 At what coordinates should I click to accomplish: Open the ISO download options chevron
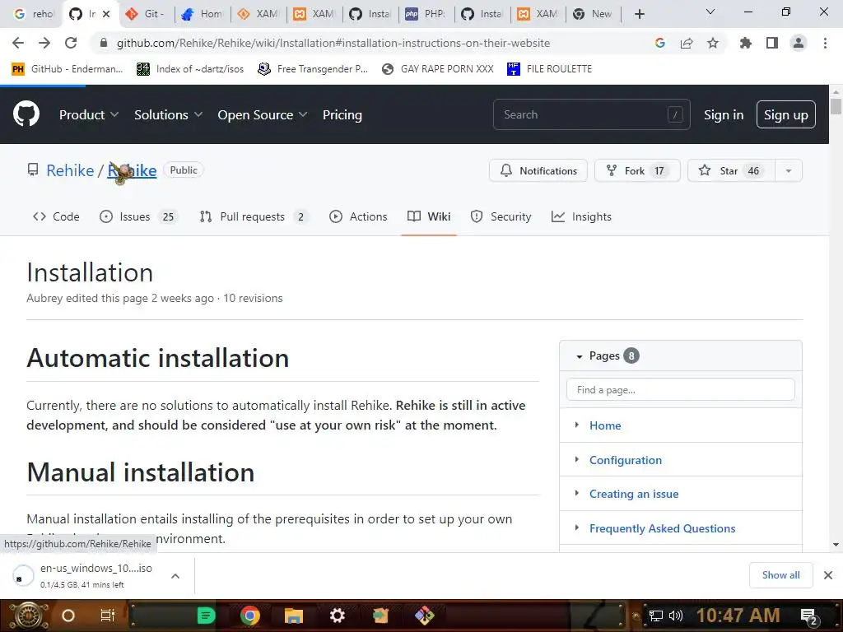[x=175, y=576]
